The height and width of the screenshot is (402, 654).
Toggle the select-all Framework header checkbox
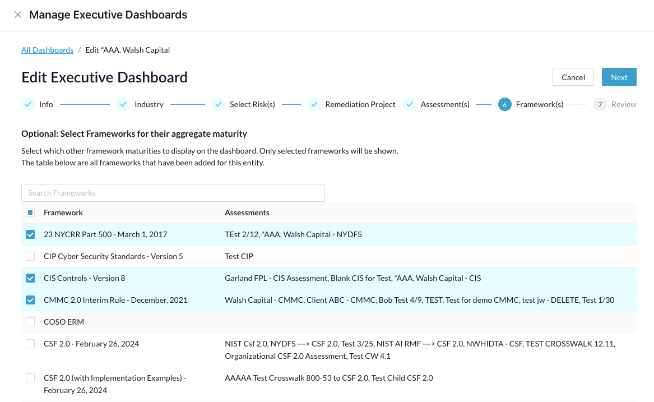click(x=30, y=212)
